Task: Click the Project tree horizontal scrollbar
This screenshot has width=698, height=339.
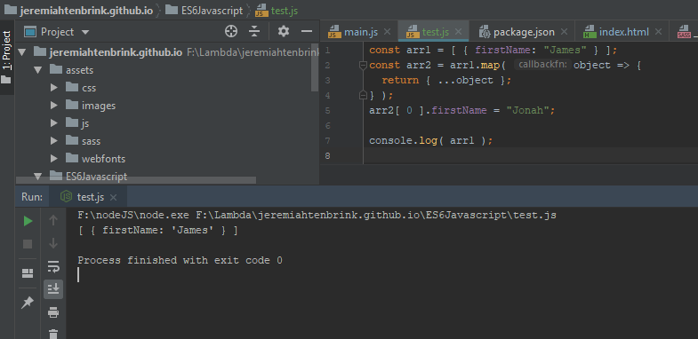Action: point(136,180)
